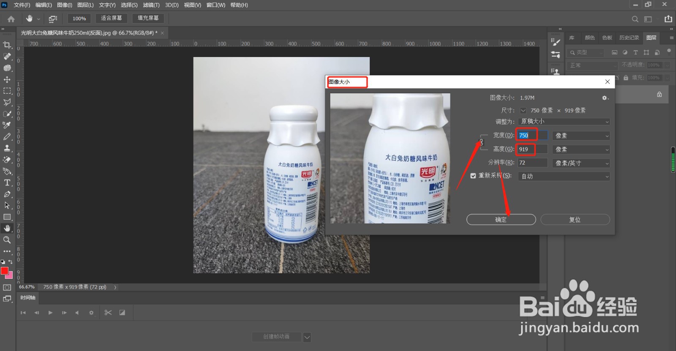
Task: Filter layers by smart object kind
Action: (657, 52)
